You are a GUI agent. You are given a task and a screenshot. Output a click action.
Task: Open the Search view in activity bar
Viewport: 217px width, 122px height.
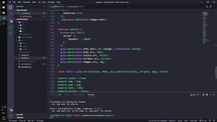click(x=11, y=14)
